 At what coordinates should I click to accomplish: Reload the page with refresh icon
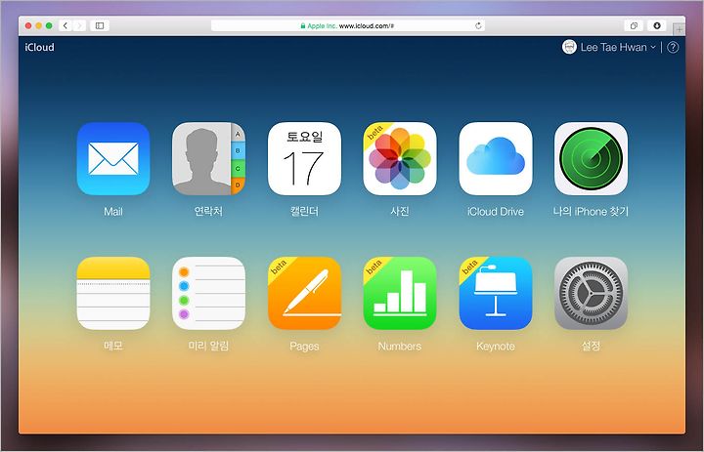[478, 25]
